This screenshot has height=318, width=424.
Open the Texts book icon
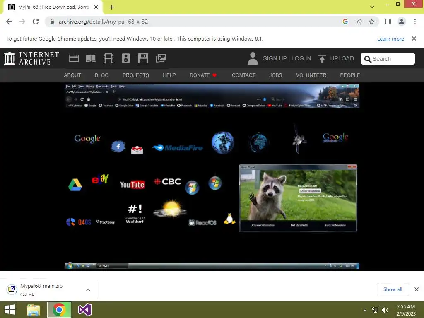(91, 58)
